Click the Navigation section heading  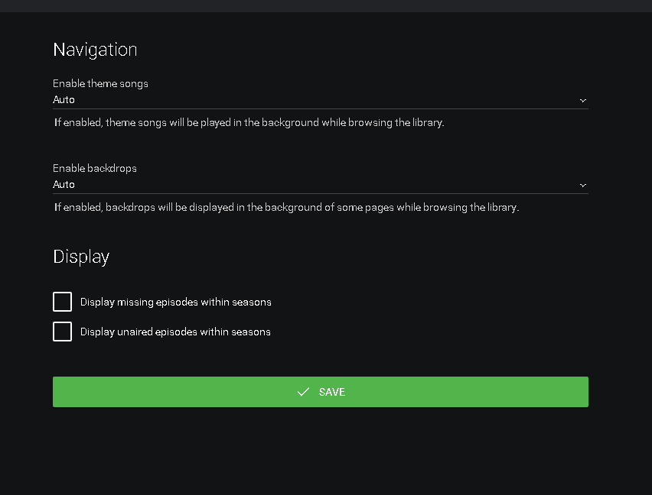tap(95, 50)
